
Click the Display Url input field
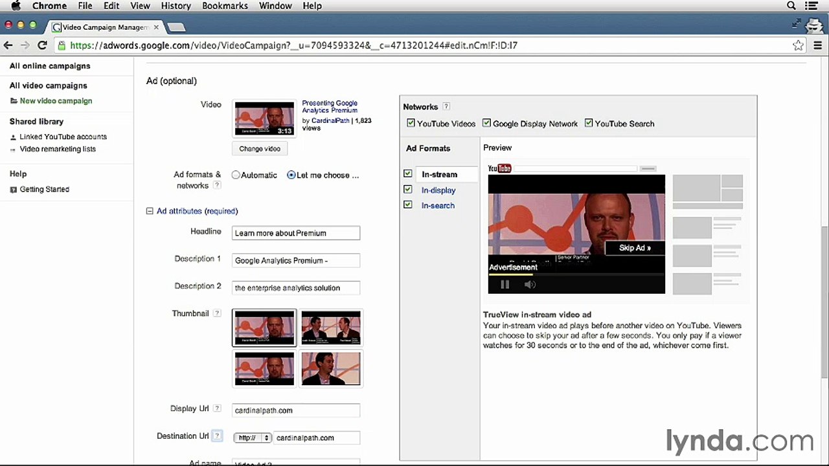pyautogui.click(x=296, y=410)
